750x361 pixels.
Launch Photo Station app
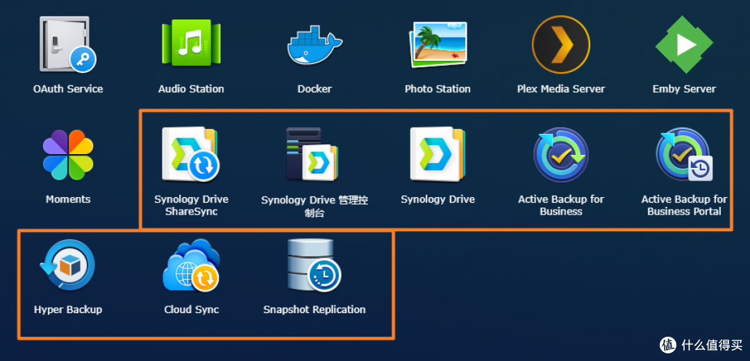(x=437, y=45)
